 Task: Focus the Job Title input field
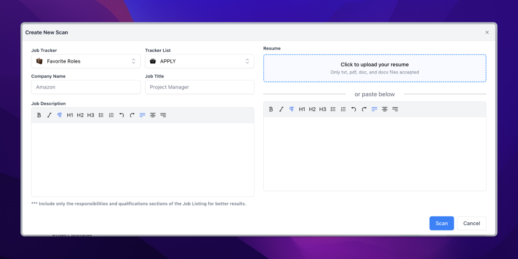coord(199,87)
